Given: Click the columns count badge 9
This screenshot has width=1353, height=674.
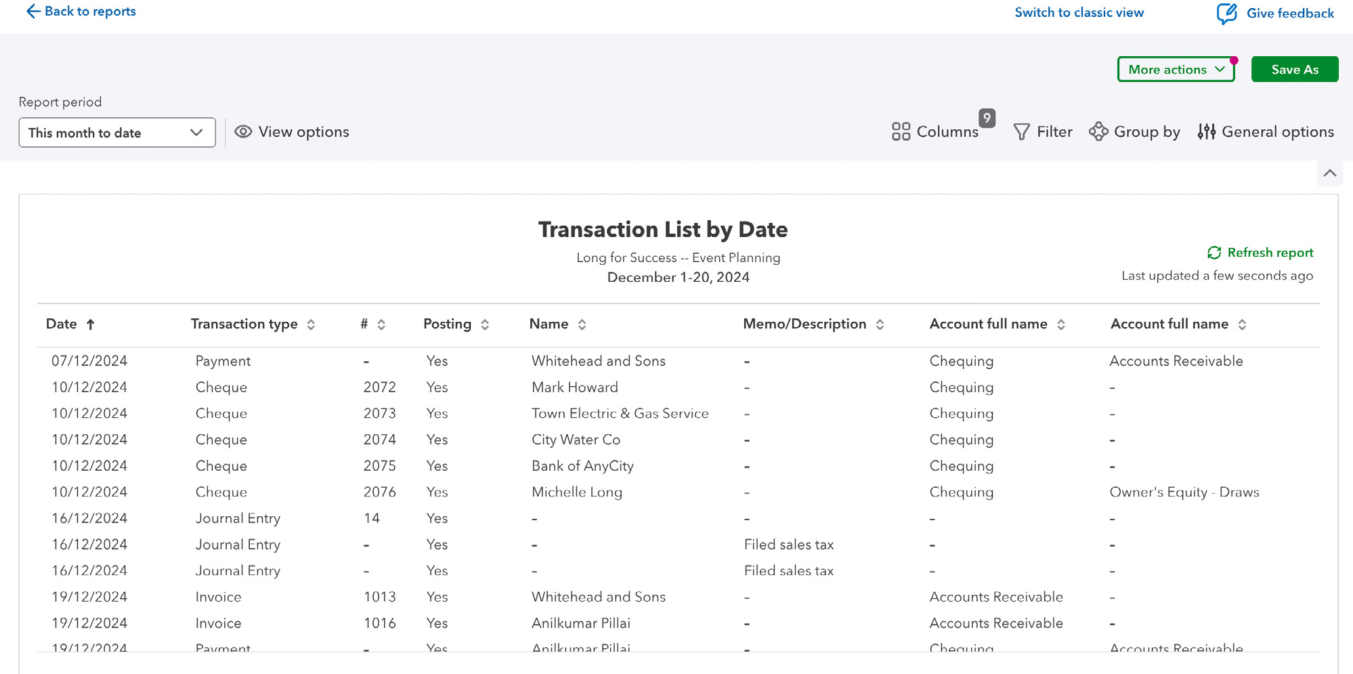Looking at the screenshot, I should (987, 118).
